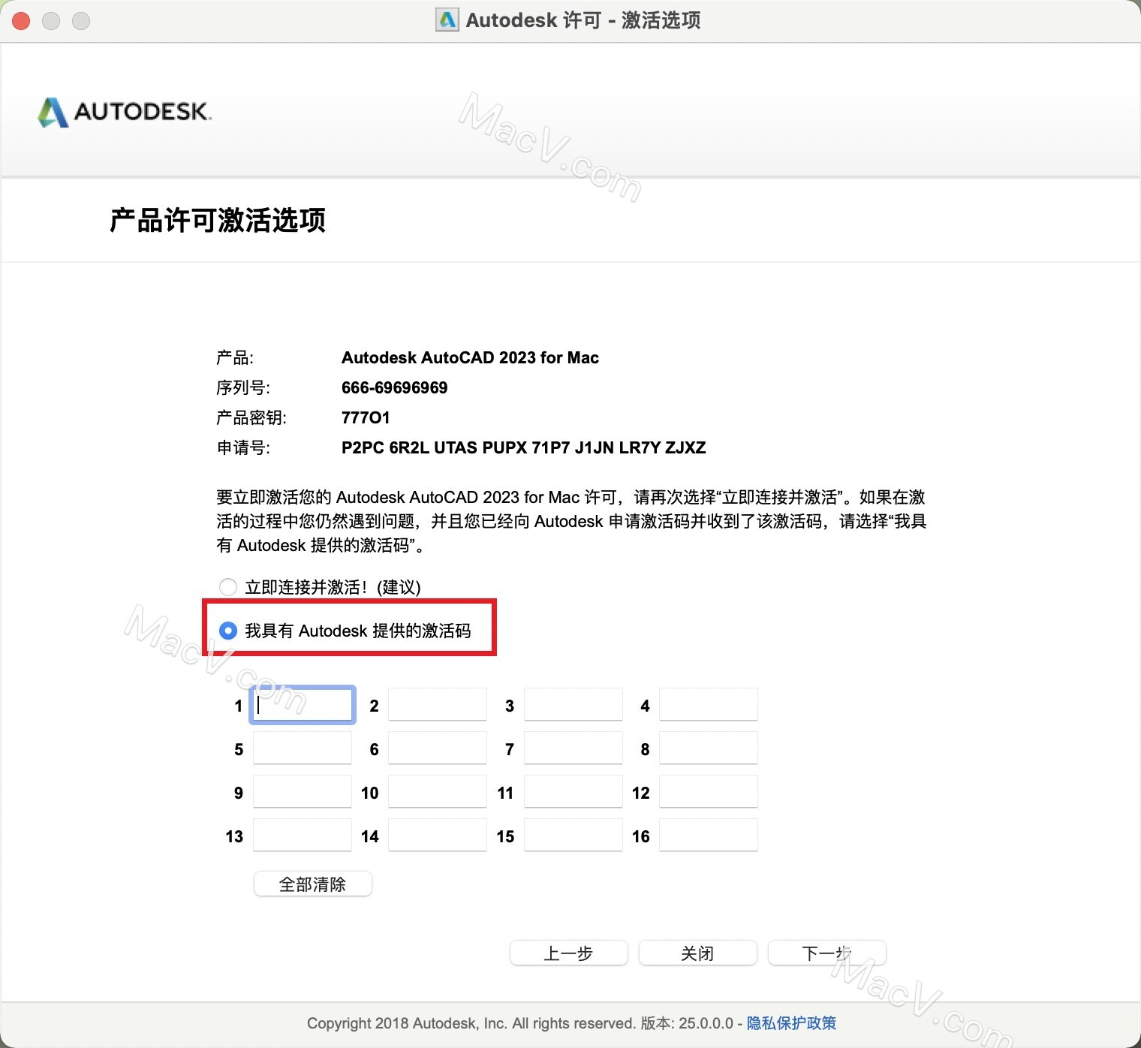Click product name Autodesk AutoCAD 2023 for Mac
The image size is (1141, 1048).
[x=471, y=357]
